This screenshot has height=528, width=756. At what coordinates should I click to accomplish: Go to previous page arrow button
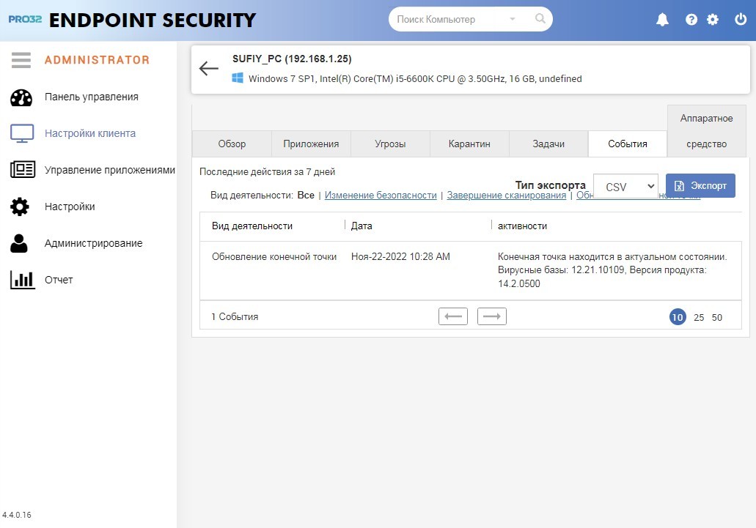click(453, 316)
